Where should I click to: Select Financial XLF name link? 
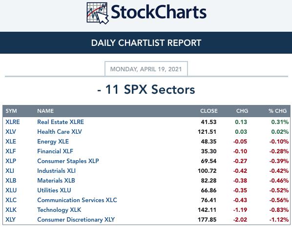tap(55, 151)
